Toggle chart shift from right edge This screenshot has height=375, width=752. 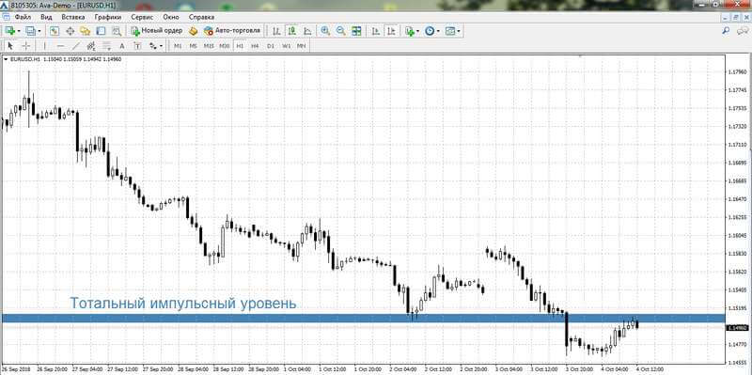[391, 31]
